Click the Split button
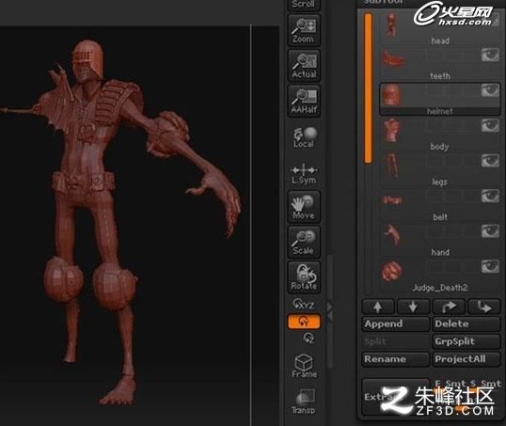Viewport: 506px width, 426px height. pos(396,341)
